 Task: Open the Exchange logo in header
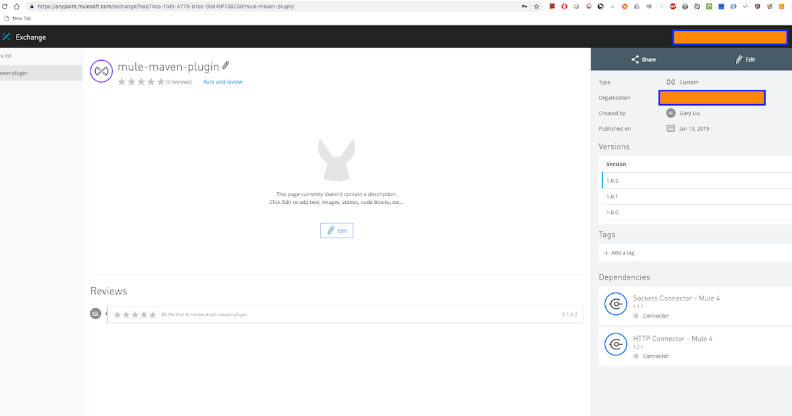coord(6,37)
